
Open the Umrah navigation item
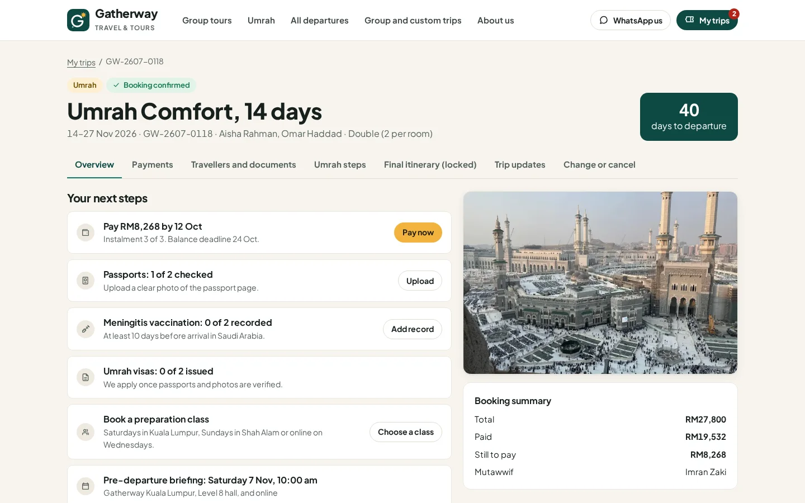[x=261, y=20]
